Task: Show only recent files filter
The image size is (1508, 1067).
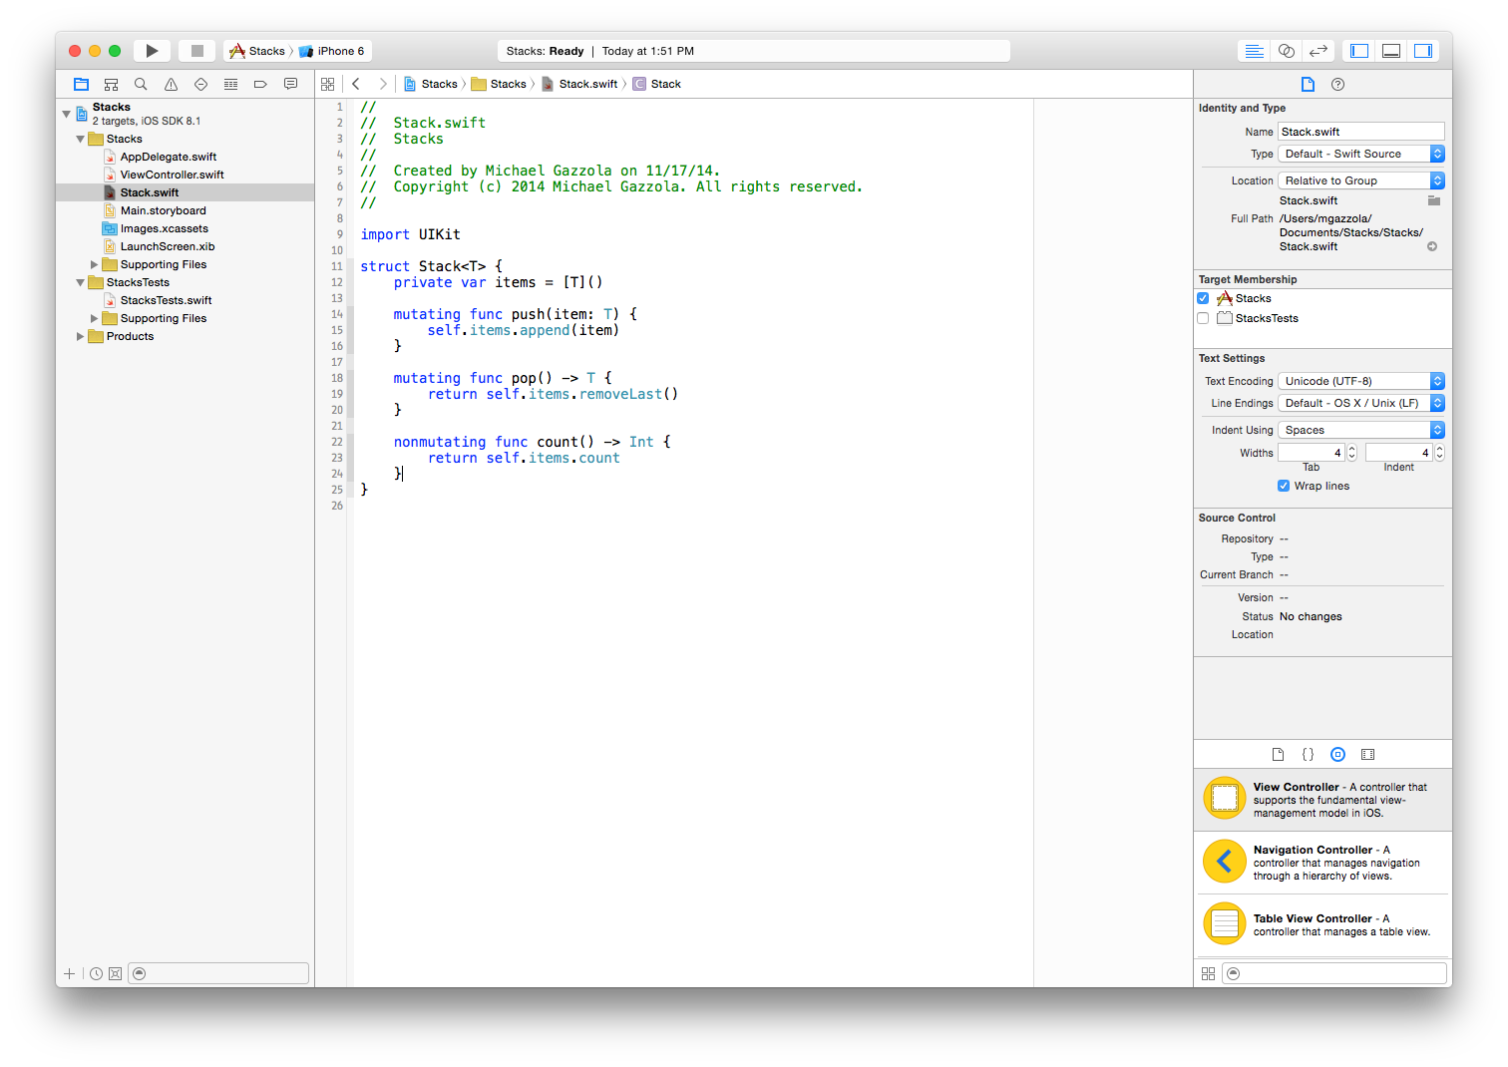Action: [x=96, y=973]
